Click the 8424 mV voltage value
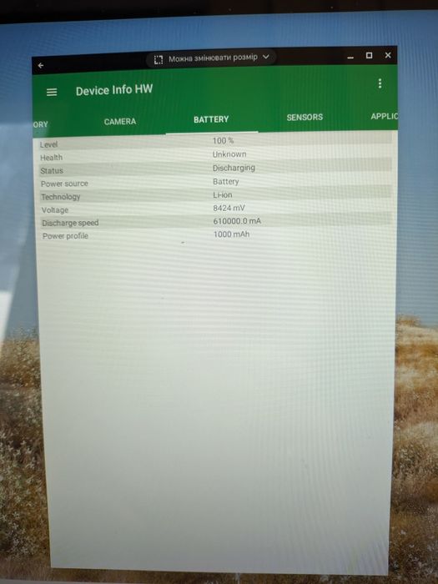Image resolution: width=438 pixels, height=584 pixels. (229, 208)
